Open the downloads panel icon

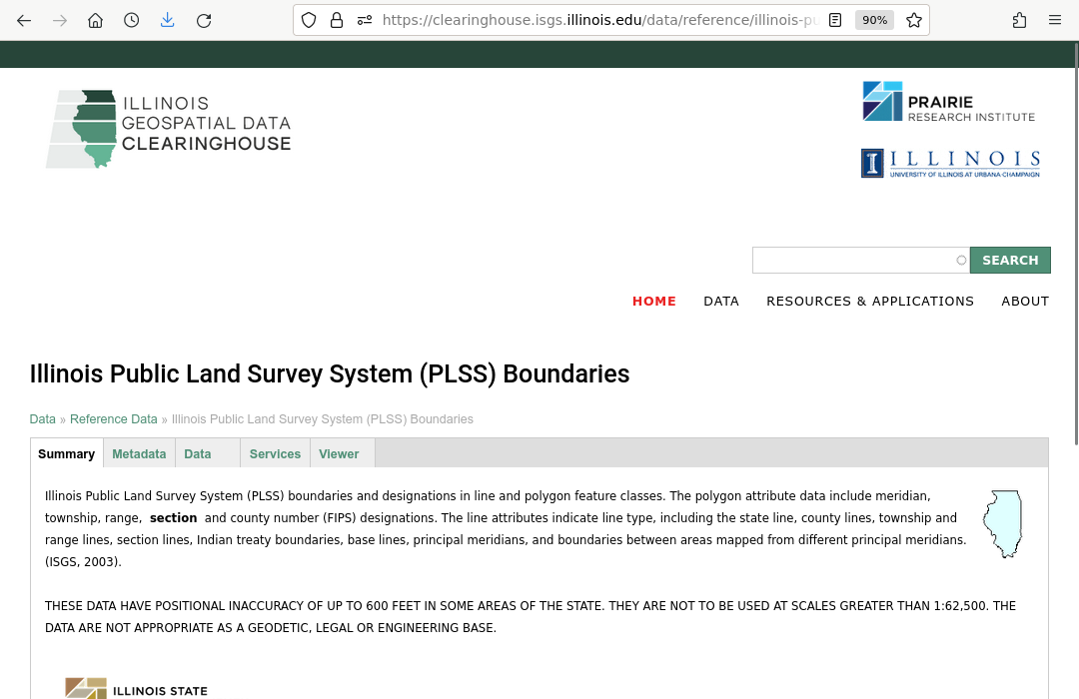[168, 20]
